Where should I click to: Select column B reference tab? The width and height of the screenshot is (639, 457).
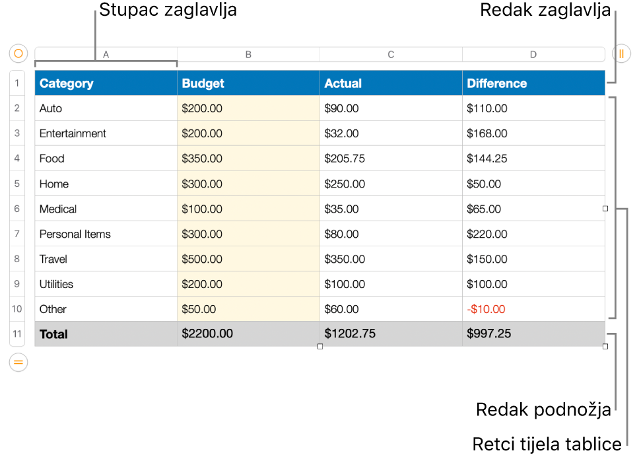coord(248,54)
